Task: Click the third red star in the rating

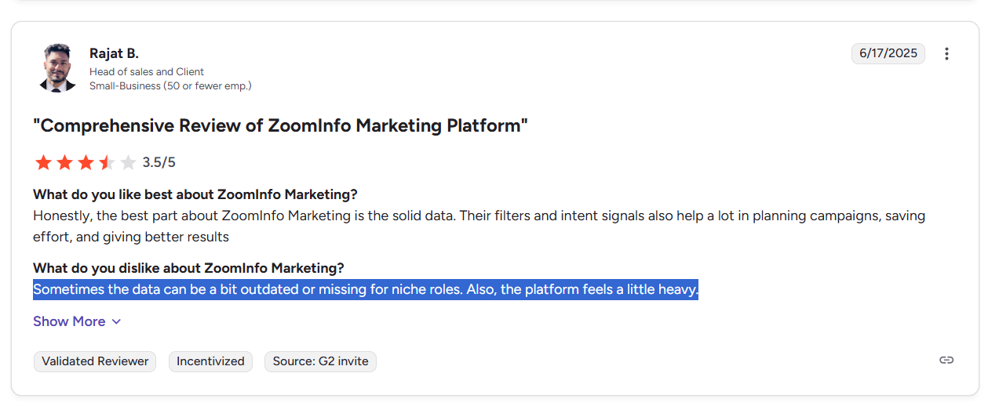Action: click(86, 162)
